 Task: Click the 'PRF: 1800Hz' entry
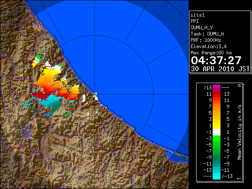206,40
